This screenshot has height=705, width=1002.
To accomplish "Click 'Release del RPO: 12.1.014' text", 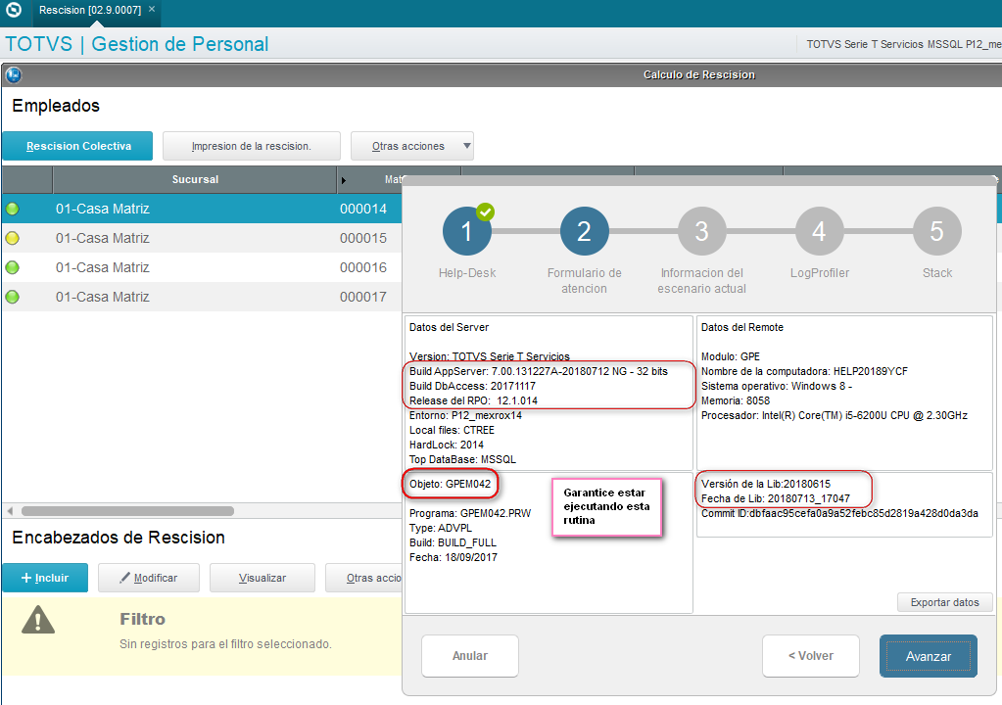I will pyautogui.click(x=473, y=401).
